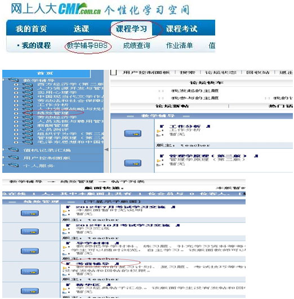This screenshot has width=294, height=299.
Task: Click the enter-forum arrow icon for 管理学原理
Action: tap(133, 163)
